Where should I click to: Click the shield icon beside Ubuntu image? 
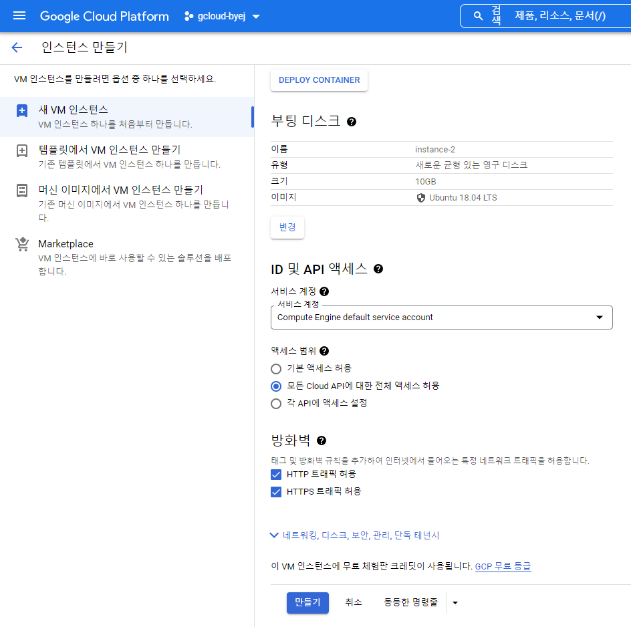(420, 198)
